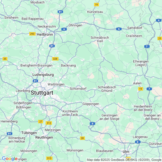This screenshot has width=162, height=162.
Task: Select the Ulm city label
Action: [x=126, y=152]
